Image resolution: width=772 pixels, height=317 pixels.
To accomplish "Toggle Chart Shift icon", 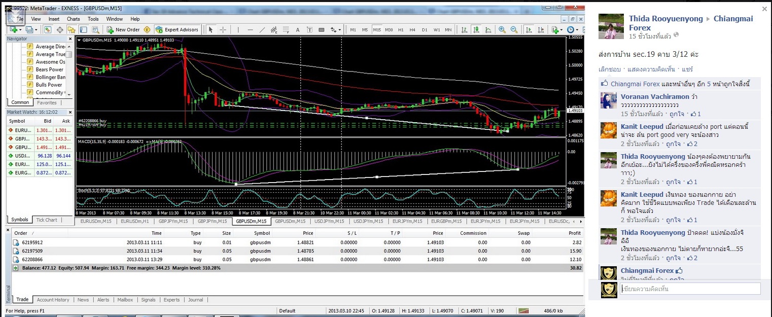I will point(541,29).
